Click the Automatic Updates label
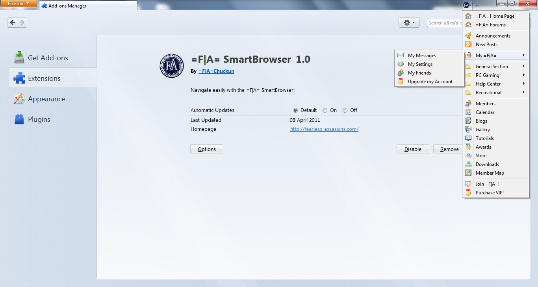 [212, 110]
